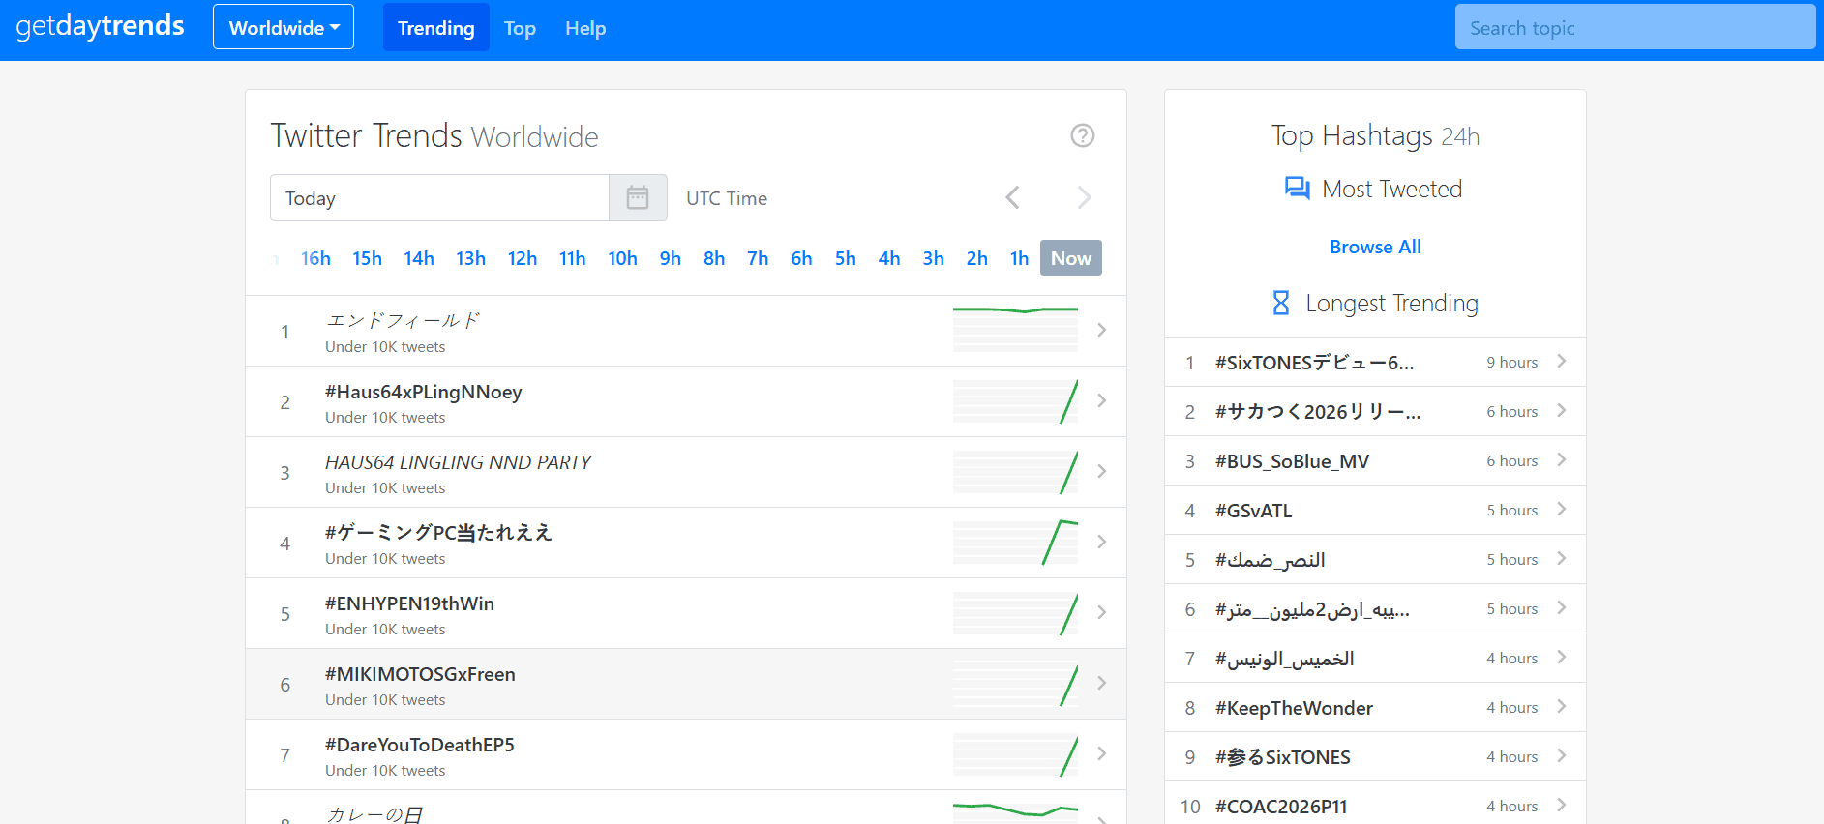Open chevron beside #COAC2026P11 hashtag

[x=1561, y=805]
